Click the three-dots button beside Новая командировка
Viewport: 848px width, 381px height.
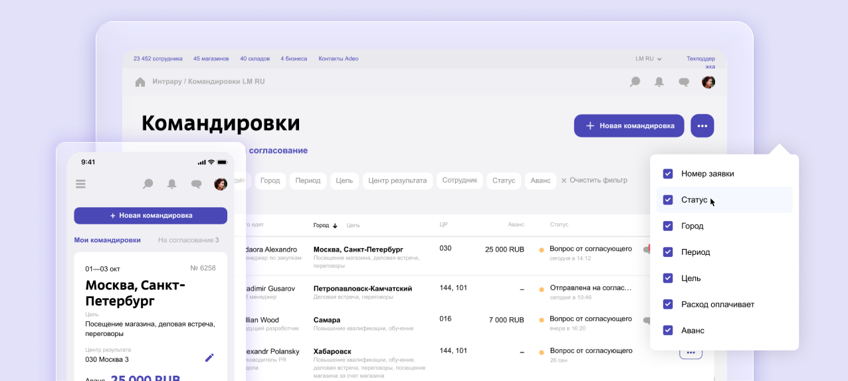702,125
